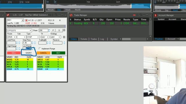Click the D button beside Share field
Viewport: 186px width, 104px height.
coord(59,30)
